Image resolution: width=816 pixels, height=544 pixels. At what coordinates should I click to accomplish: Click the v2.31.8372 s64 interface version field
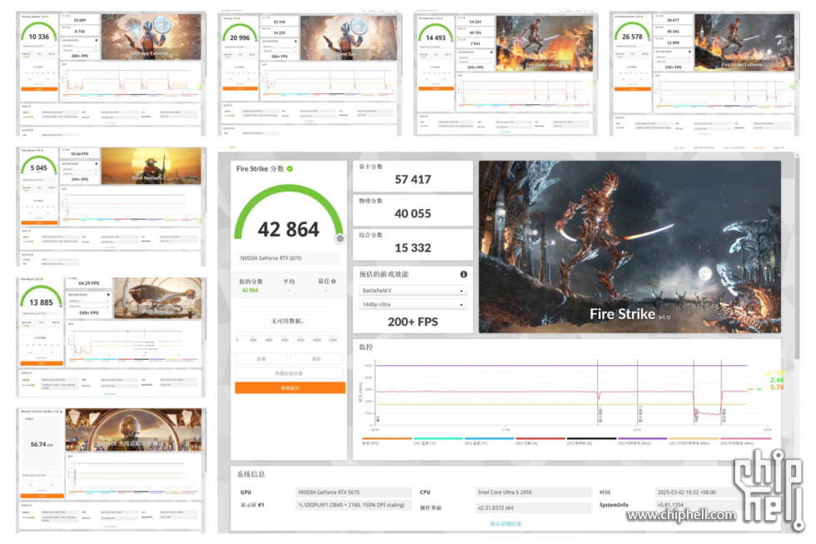click(534, 507)
